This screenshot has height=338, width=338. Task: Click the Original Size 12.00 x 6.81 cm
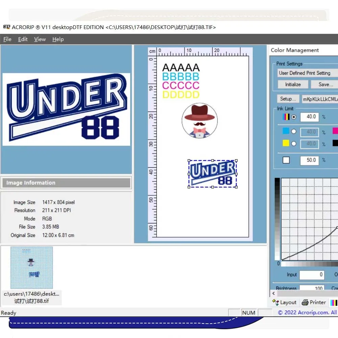coord(58,235)
